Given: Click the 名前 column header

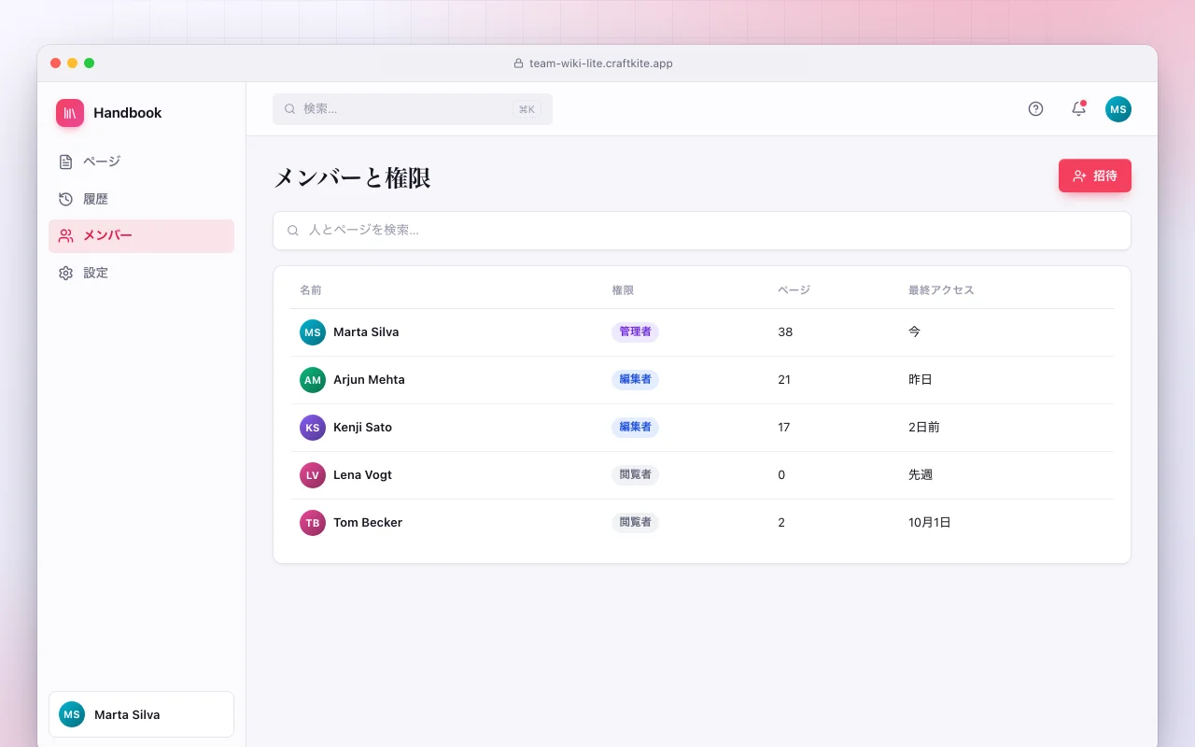Looking at the screenshot, I should (x=311, y=290).
